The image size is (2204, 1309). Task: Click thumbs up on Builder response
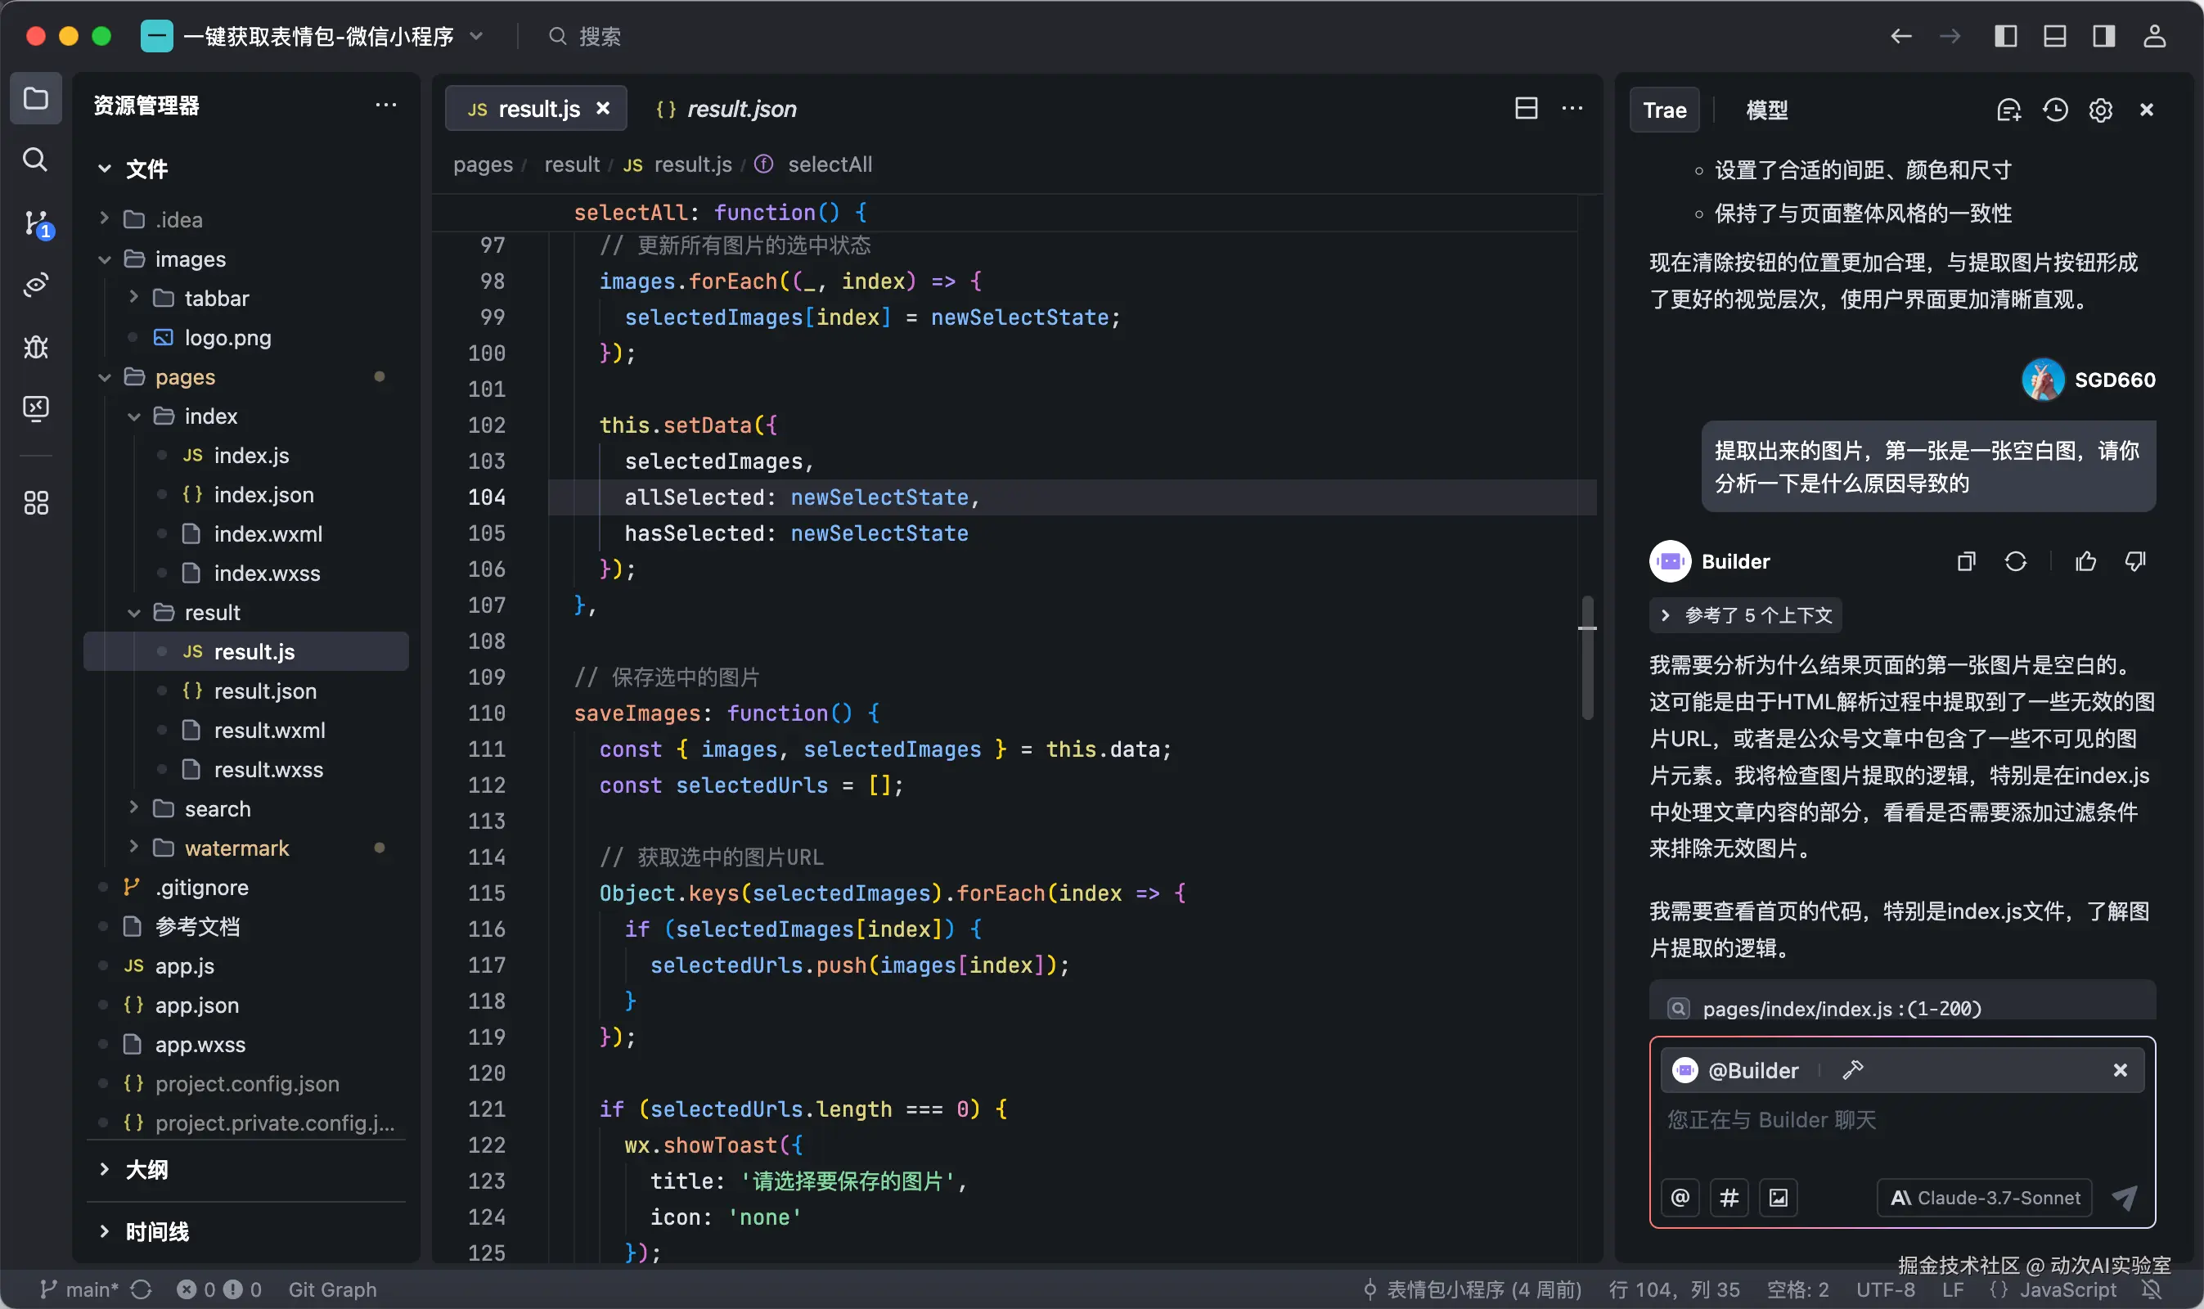pyautogui.click(x=2086, y=562)
